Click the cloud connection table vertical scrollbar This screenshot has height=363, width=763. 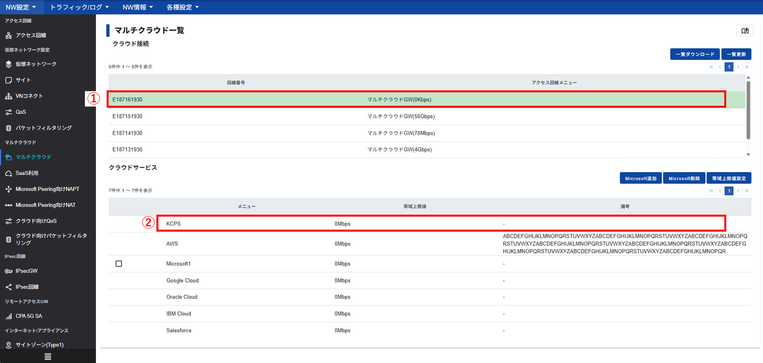(748, 110)
